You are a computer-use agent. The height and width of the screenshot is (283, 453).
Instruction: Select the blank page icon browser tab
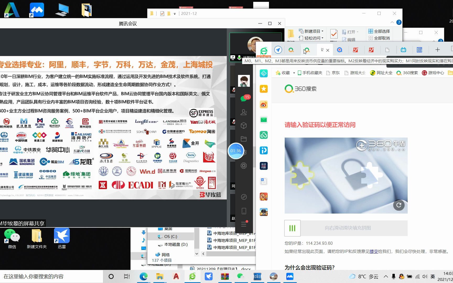[387, 50]
